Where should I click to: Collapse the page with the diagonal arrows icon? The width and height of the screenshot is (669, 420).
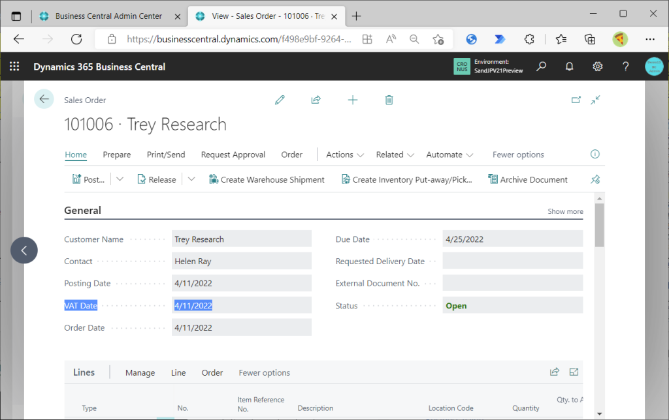596,100
